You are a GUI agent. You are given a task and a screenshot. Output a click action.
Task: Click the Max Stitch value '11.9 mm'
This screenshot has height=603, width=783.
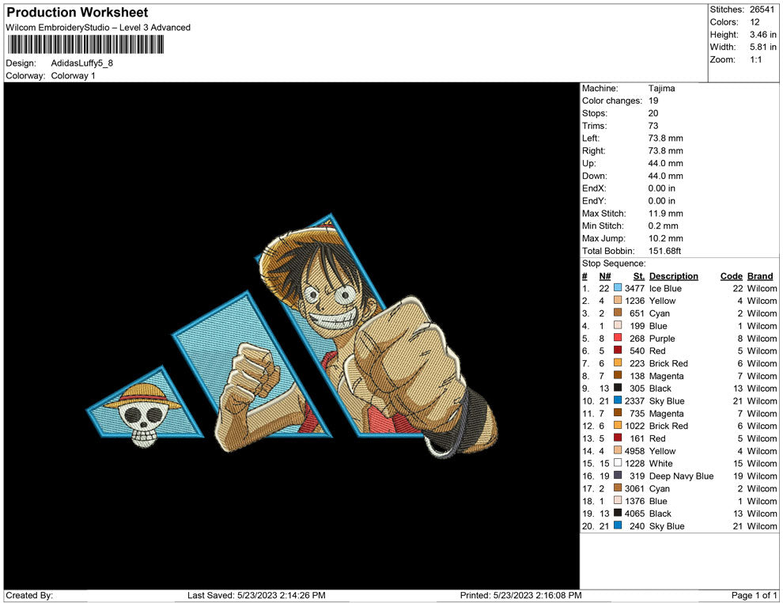(666, 214)
